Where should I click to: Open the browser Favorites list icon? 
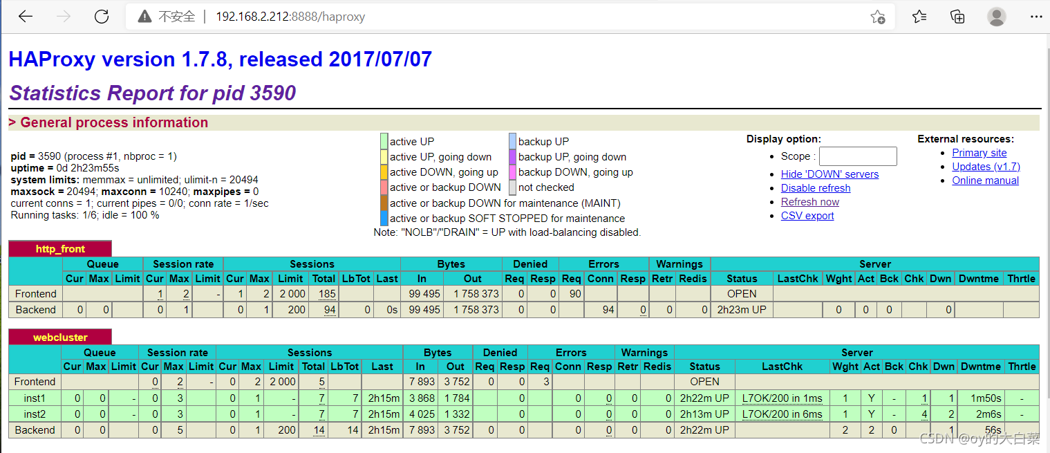919,17
